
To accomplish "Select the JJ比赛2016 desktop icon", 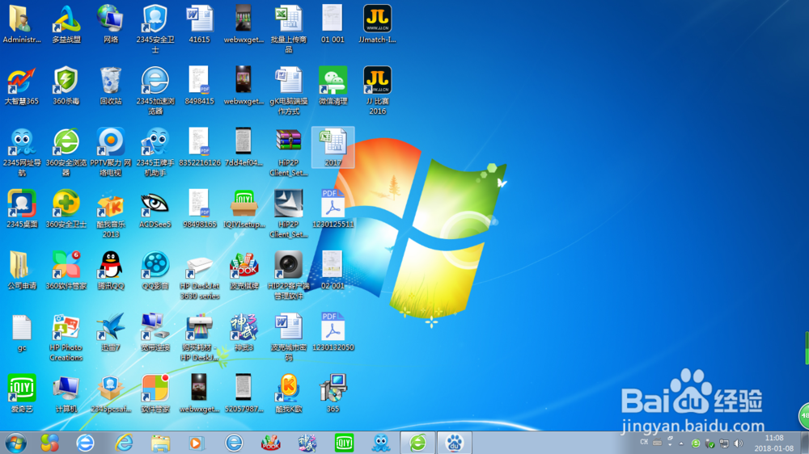I will [377, 90].
